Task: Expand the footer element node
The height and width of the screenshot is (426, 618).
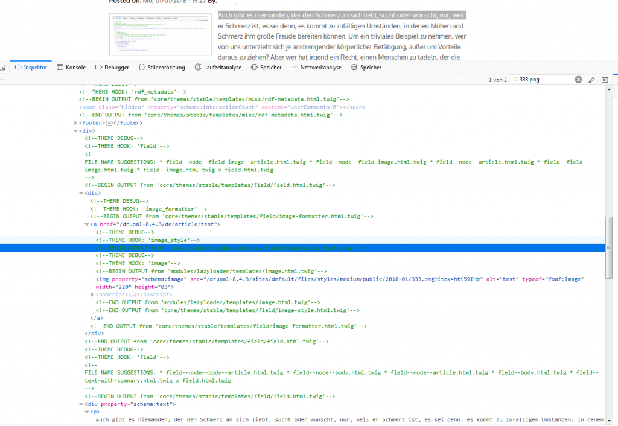Action: pos(75,123)
